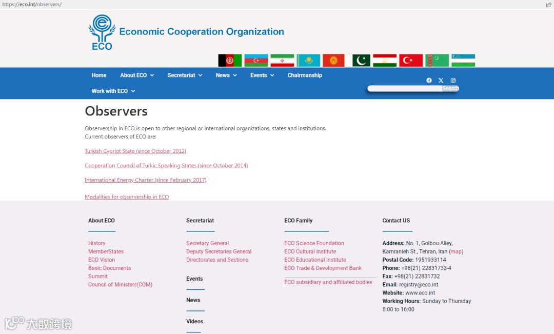Go to Home in the navigation bar
This screenshot has width=554, height=334.
(99, 75)
